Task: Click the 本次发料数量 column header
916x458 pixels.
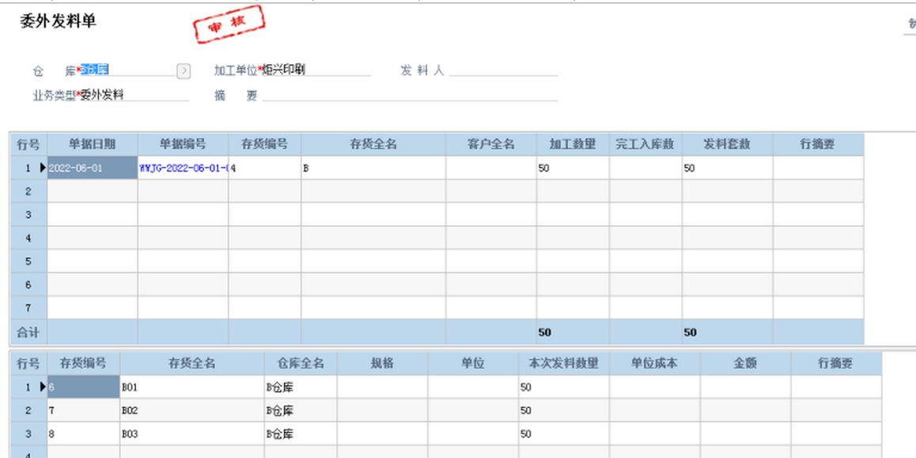Action: (x=563, y=364)
